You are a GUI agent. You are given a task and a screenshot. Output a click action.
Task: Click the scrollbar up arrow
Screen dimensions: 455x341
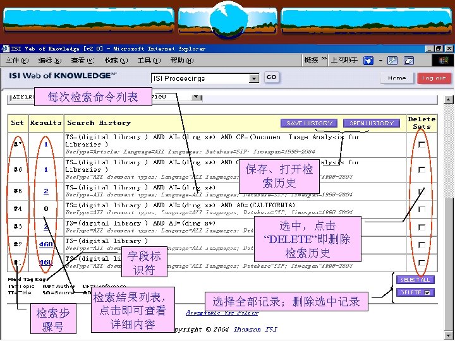pyautogui.click(x=449, y=100)
